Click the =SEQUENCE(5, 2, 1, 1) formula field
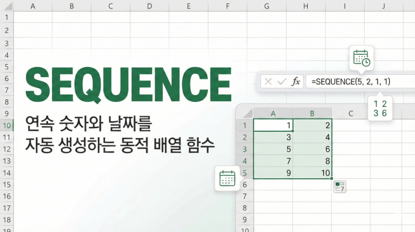 pyautogui.click(x=360, y=82)
